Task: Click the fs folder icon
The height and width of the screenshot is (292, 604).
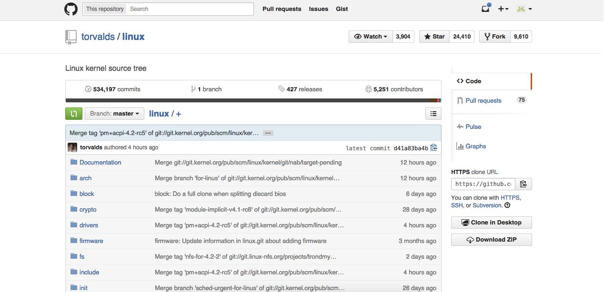Action: coord(73,256)
